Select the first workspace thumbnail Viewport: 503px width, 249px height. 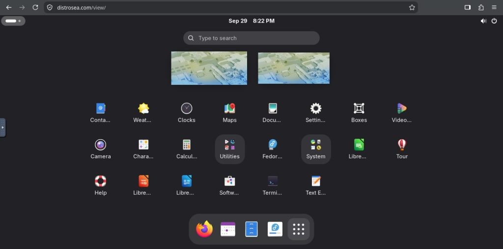[209, 68]
